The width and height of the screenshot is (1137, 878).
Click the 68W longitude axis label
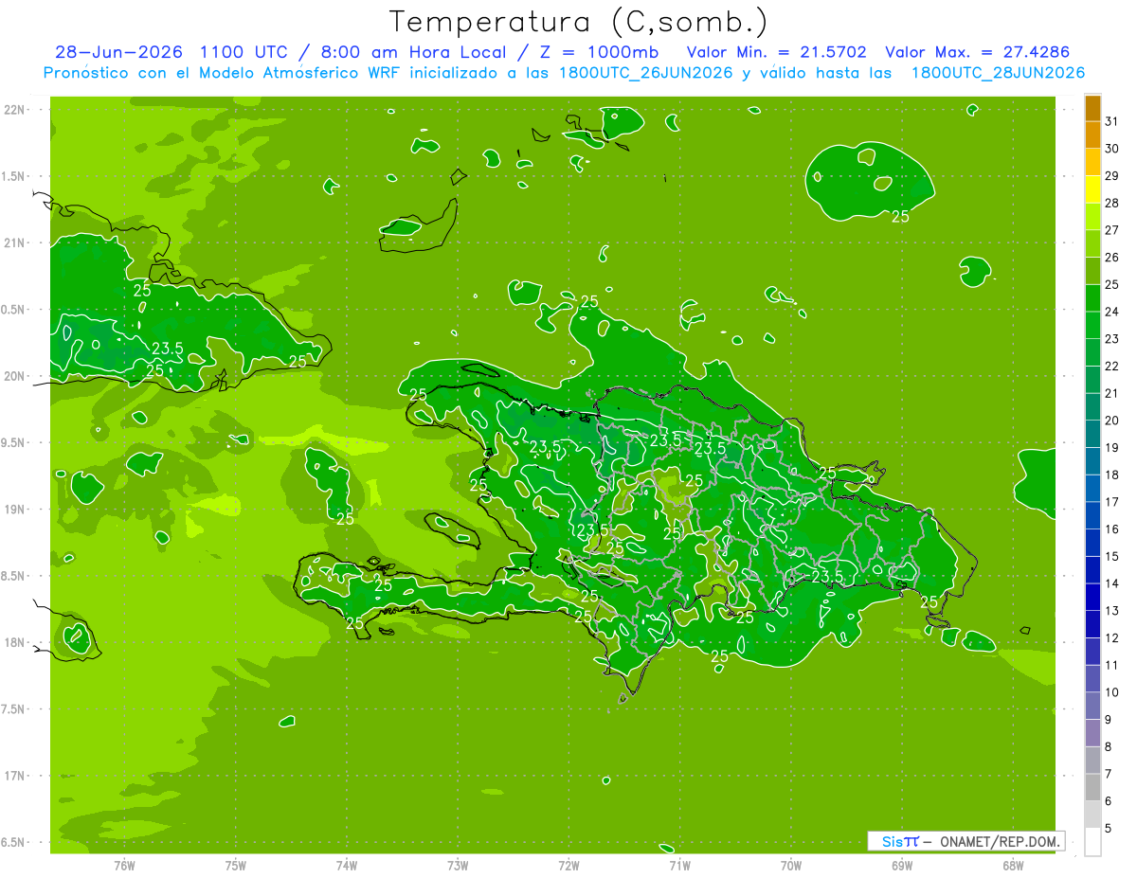tap(1013, 865)
